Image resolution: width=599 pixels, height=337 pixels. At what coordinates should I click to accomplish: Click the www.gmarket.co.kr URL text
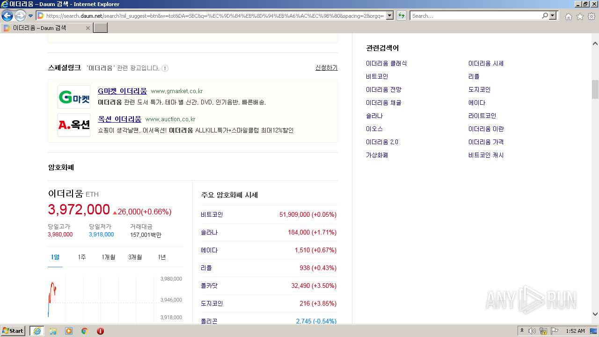(177, 91)
